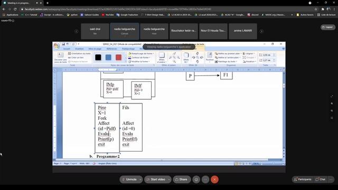Image resolution: width=338 pixels, height=190 pixels.
Task: Click the Unmute microphone button
Action: pos(129,179)
